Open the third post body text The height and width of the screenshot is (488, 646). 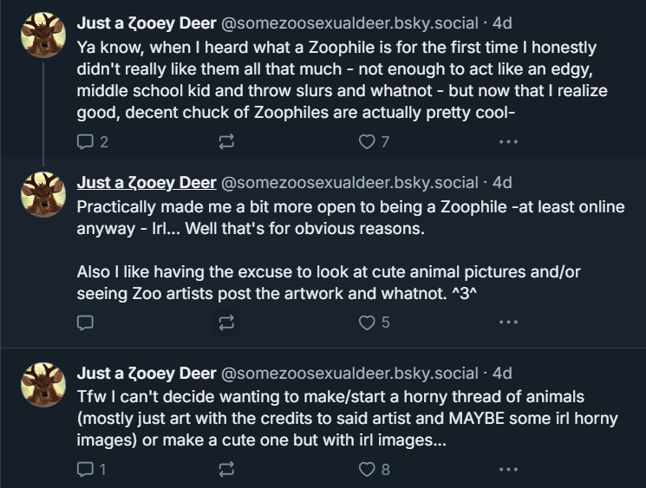[x=347, y=419]
